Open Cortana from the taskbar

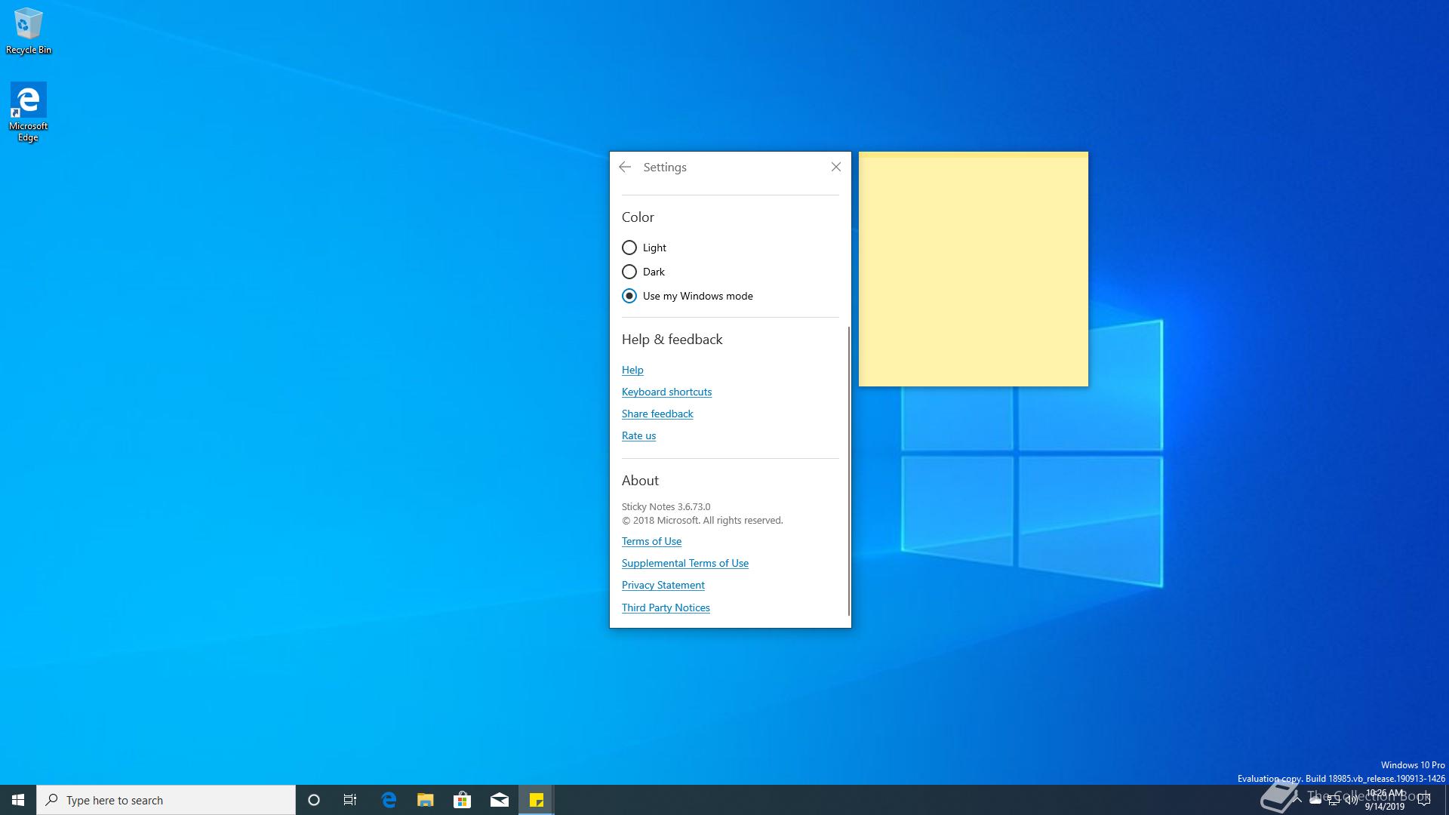click(x=314, y=800)
